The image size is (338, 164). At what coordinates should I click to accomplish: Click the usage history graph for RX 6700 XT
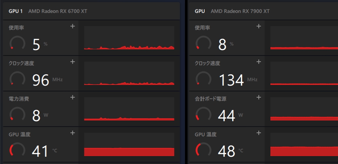click(x=129, y=38)
